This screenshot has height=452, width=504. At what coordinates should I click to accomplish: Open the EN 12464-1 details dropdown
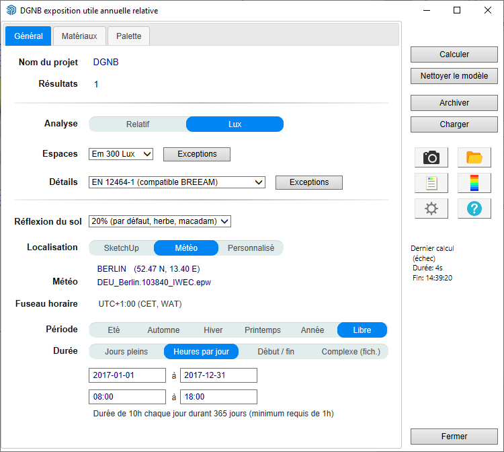click(177, 182)
